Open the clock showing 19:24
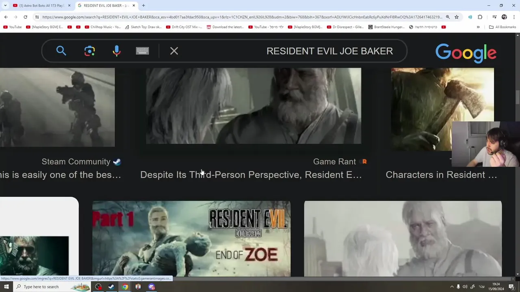 (x=496, y=287)
